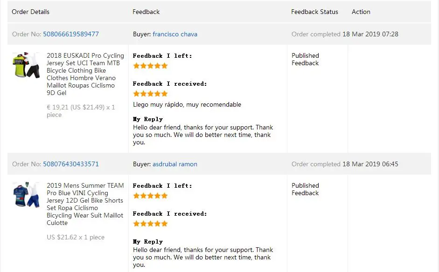Open the 2019 Mens Summer TEAM product title

(85, 204)
